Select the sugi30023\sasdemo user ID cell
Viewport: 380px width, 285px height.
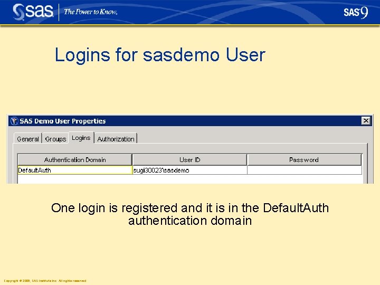[x=190, y=170]
